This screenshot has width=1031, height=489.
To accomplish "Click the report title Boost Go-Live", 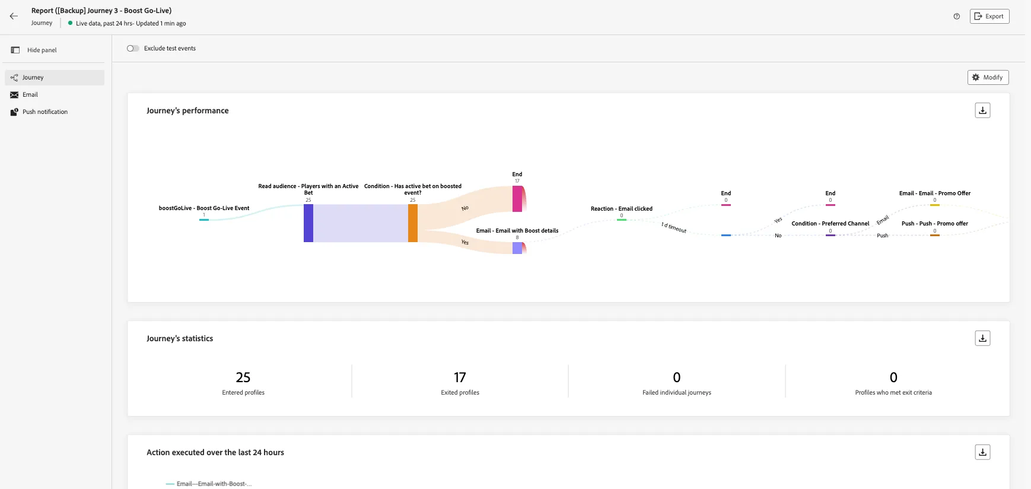I will (101, 11).
